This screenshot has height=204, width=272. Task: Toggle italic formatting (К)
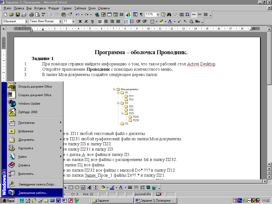86,21
